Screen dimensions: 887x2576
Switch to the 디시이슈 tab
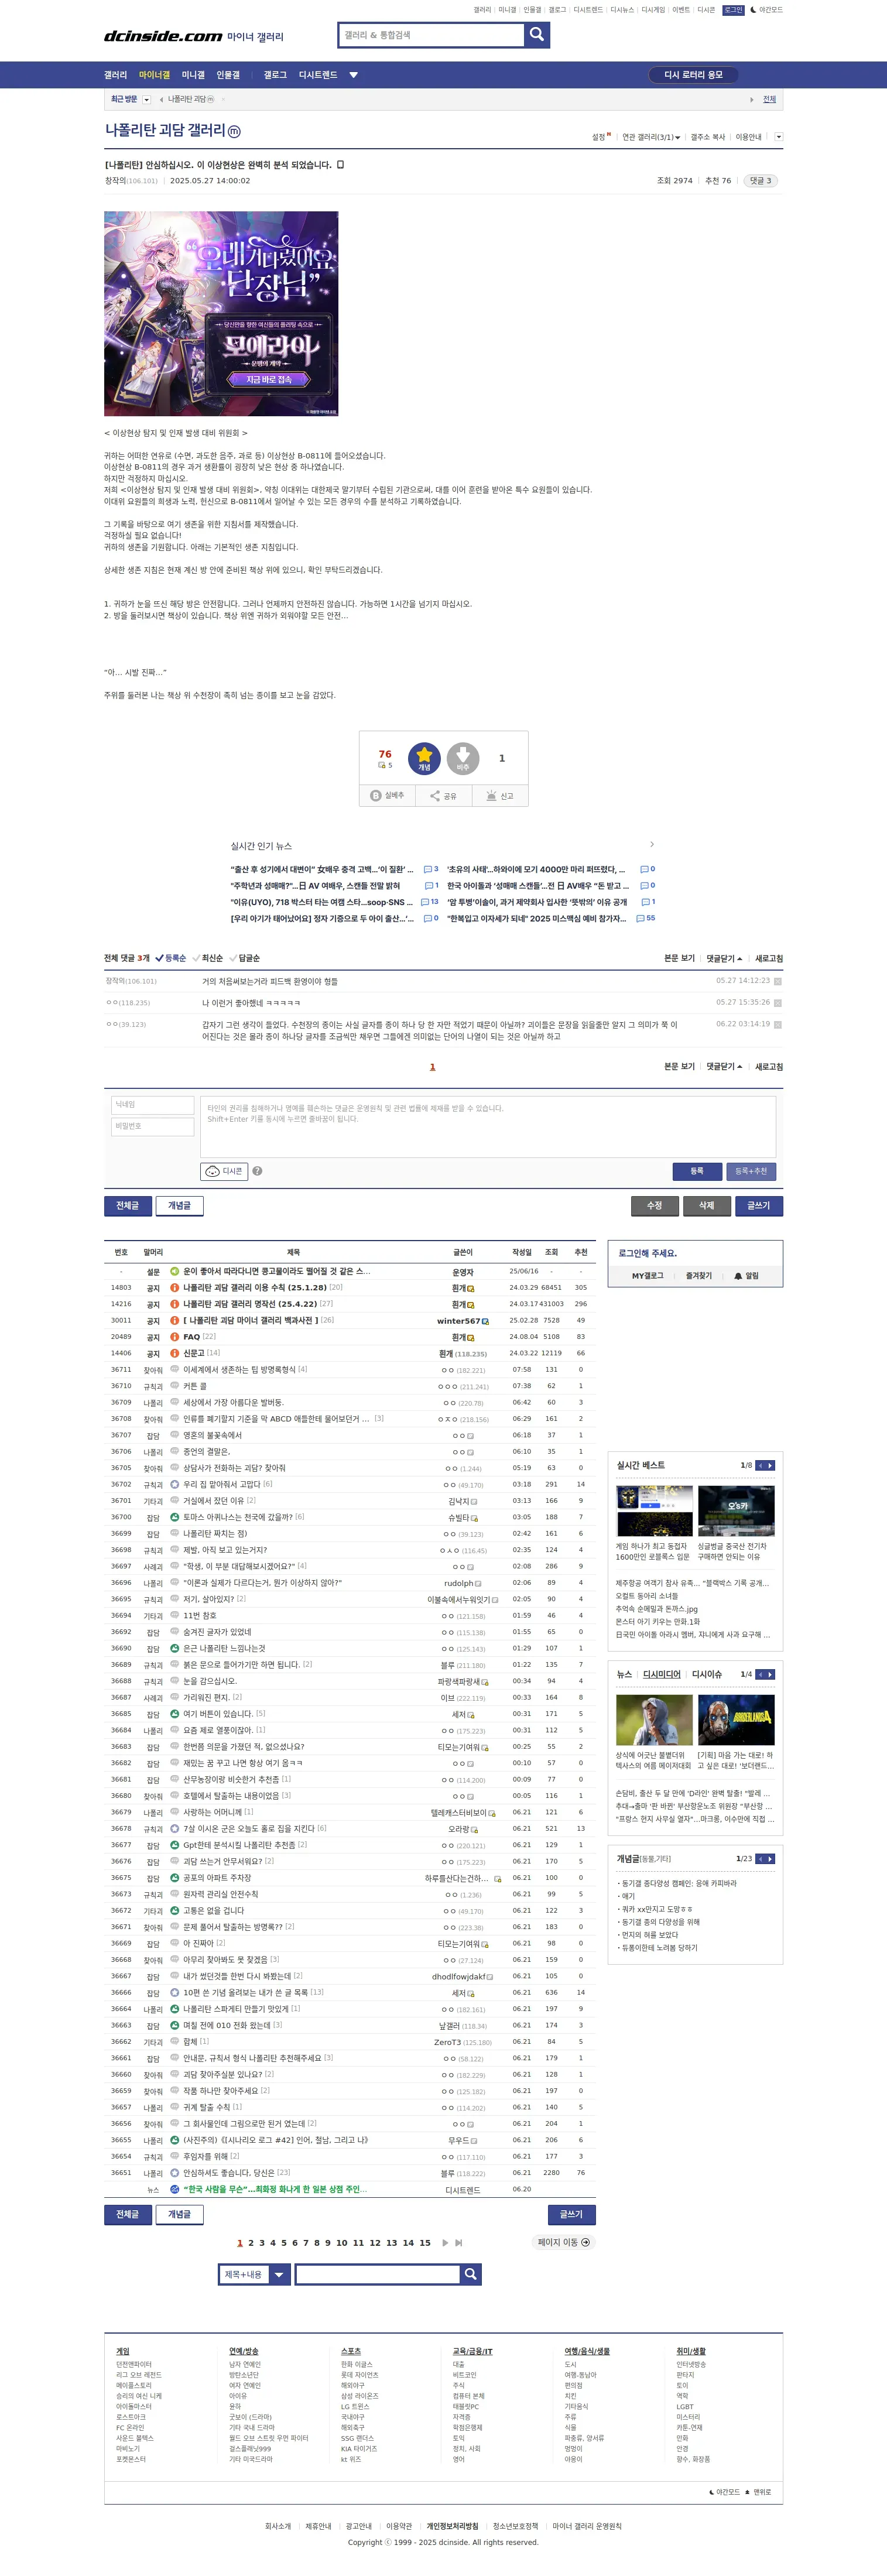(x=707, y=1675)
